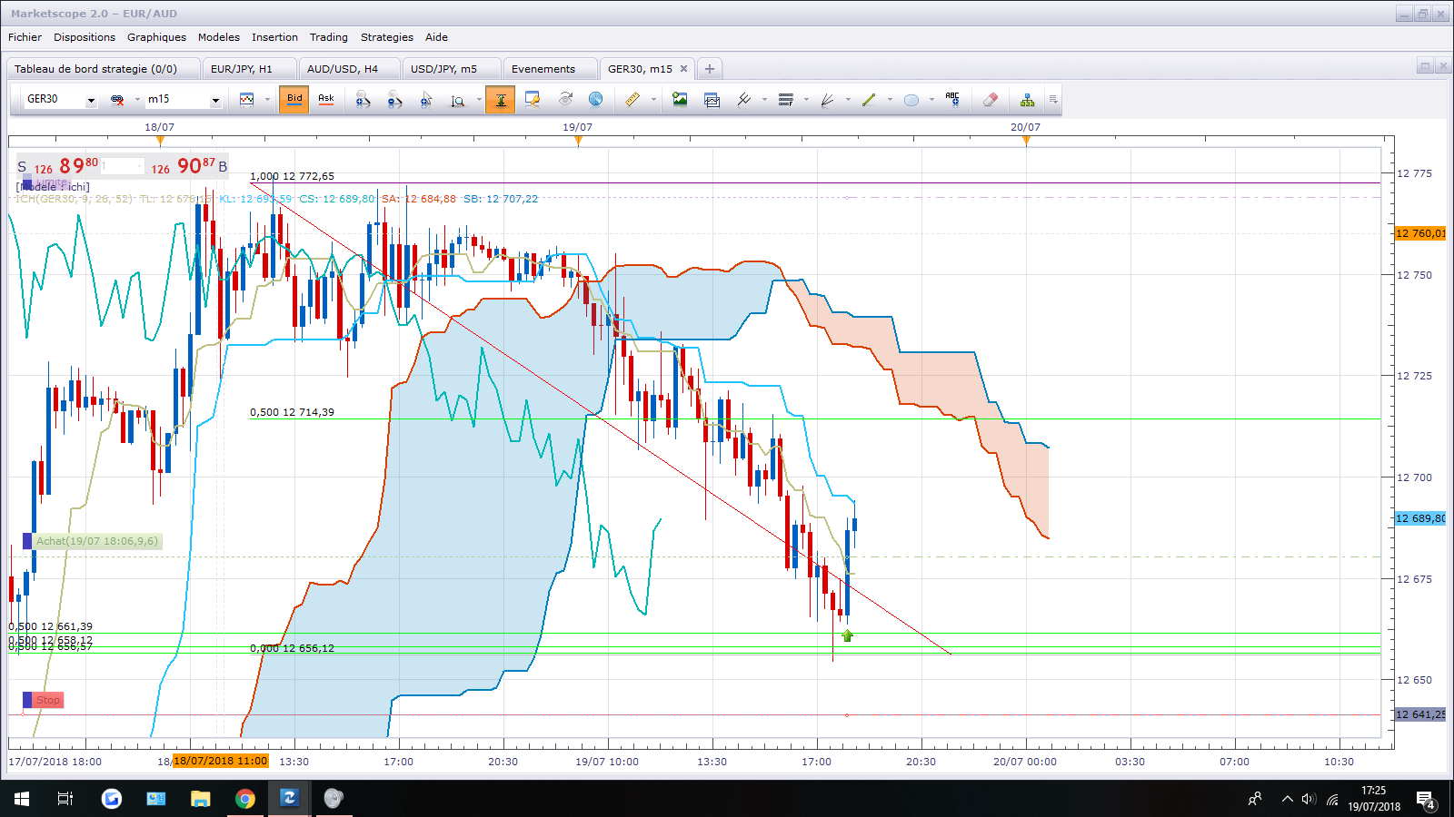The width and height of the screenshot is (1454, 817).
Task: Click the green buy arrow marker
Action: click(848, 635)
